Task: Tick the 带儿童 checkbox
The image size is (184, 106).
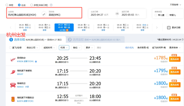Action: [156, 15]
